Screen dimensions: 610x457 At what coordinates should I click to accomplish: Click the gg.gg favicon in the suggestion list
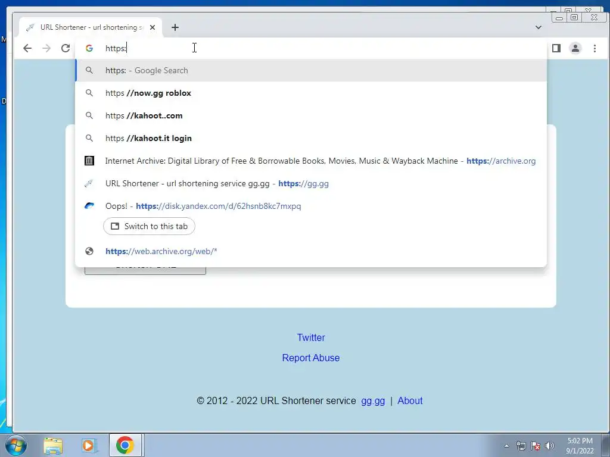click(89, 183)
